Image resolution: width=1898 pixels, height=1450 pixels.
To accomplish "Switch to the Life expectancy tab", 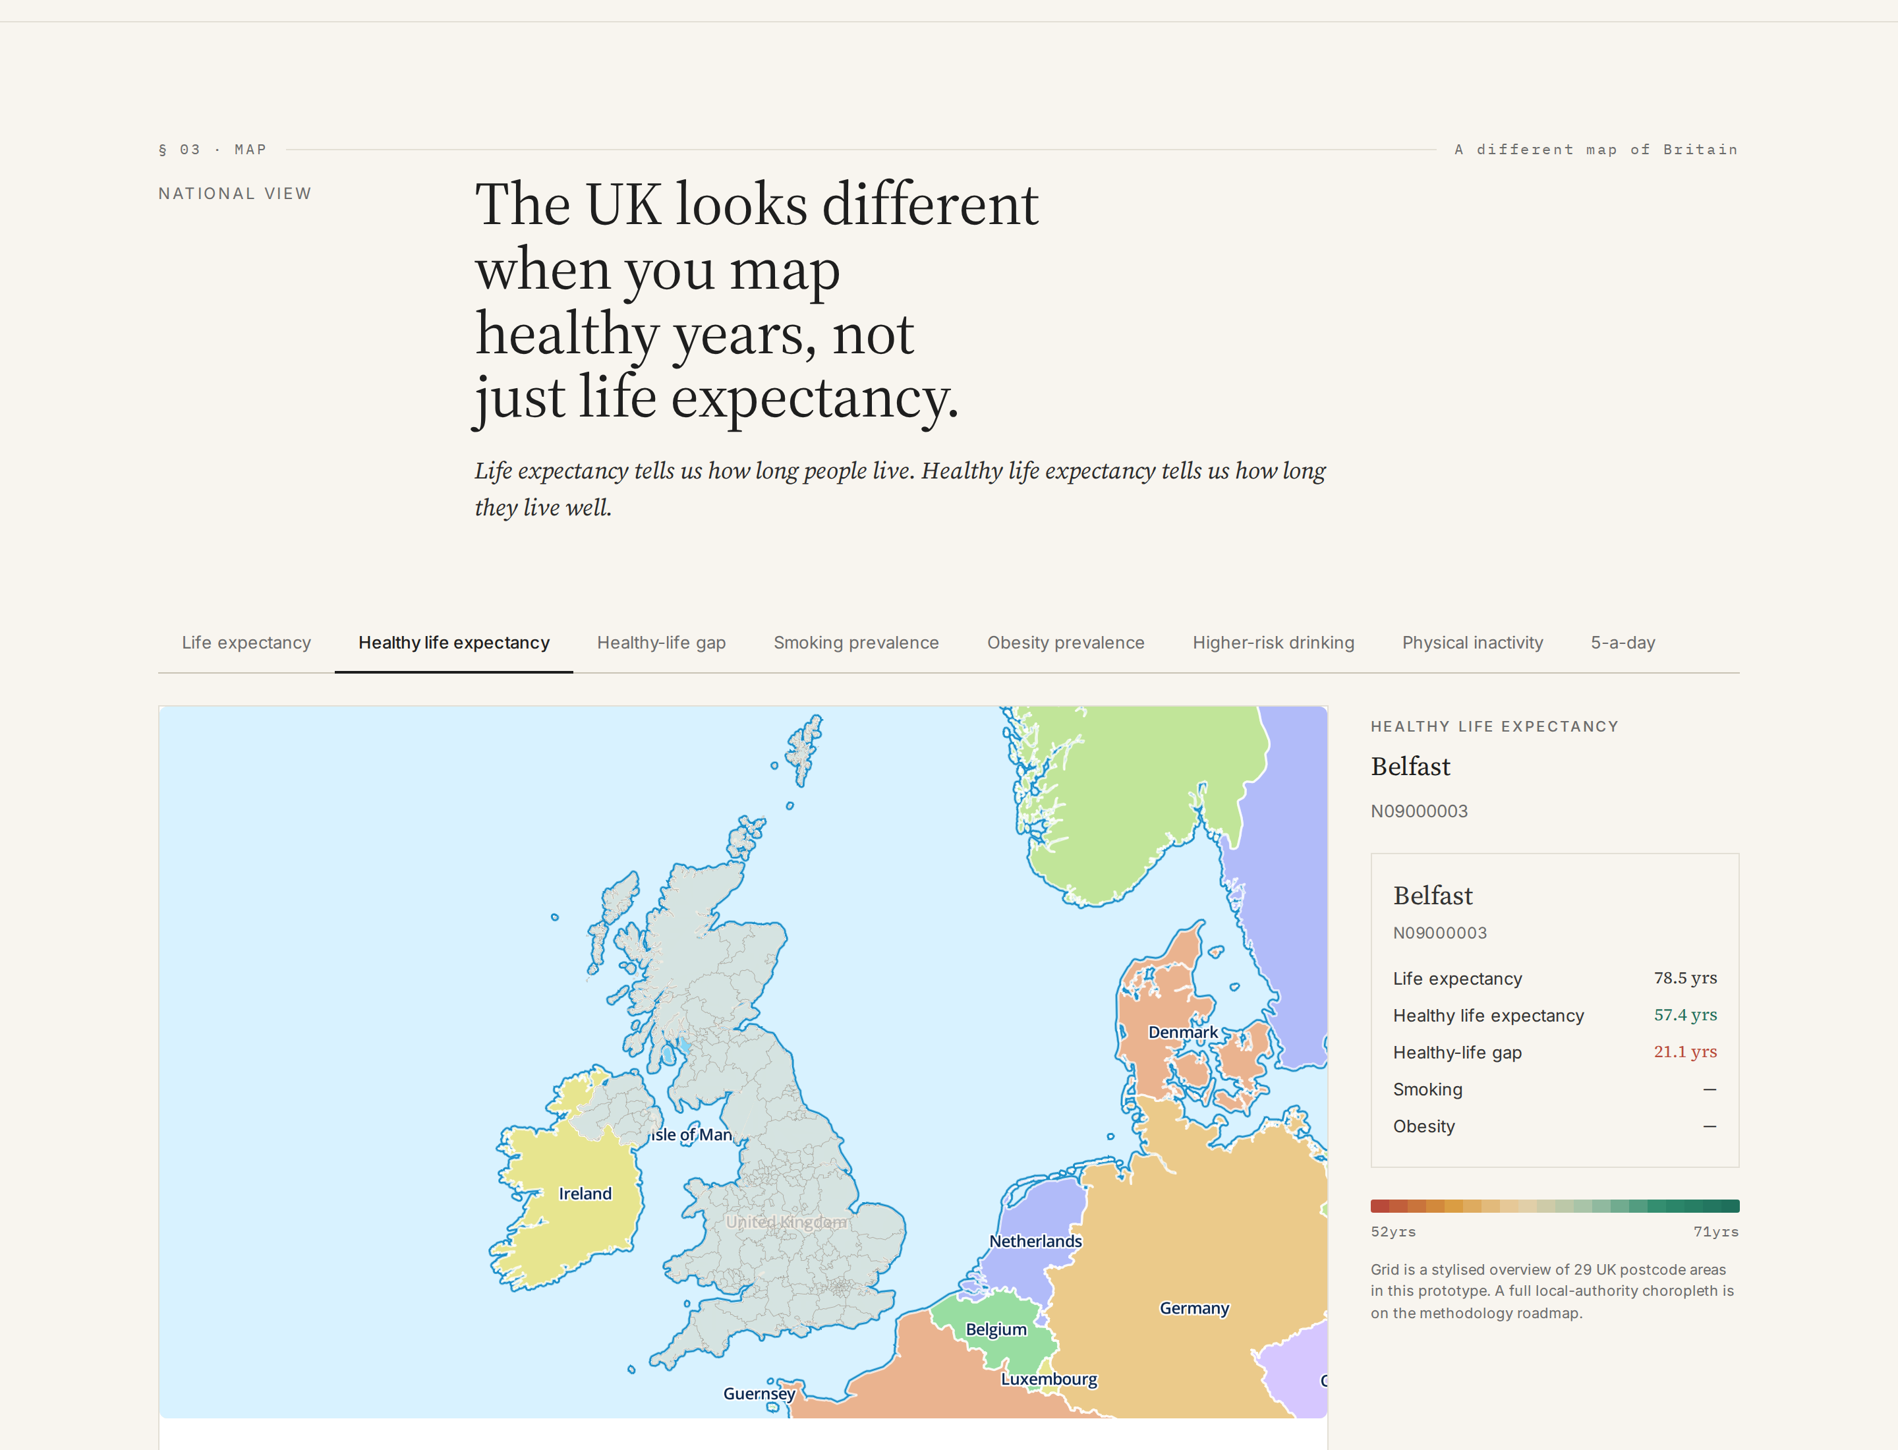I will (246, 643).
